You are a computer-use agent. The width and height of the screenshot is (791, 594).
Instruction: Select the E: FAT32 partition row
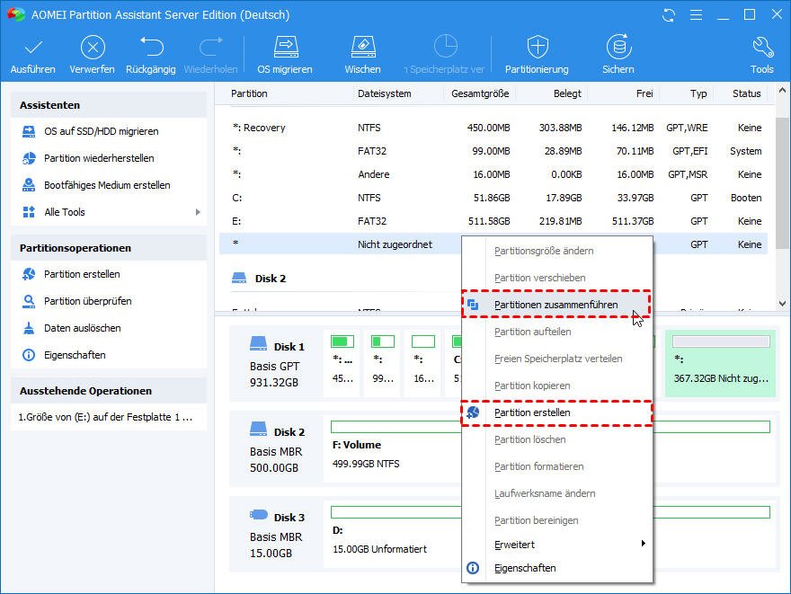coord(493,221)
